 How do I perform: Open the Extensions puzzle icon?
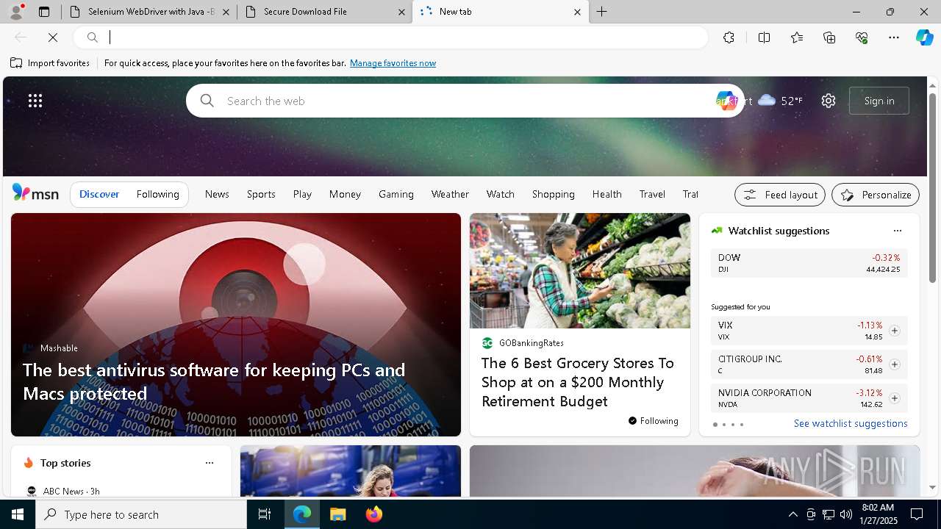(729, 37)
